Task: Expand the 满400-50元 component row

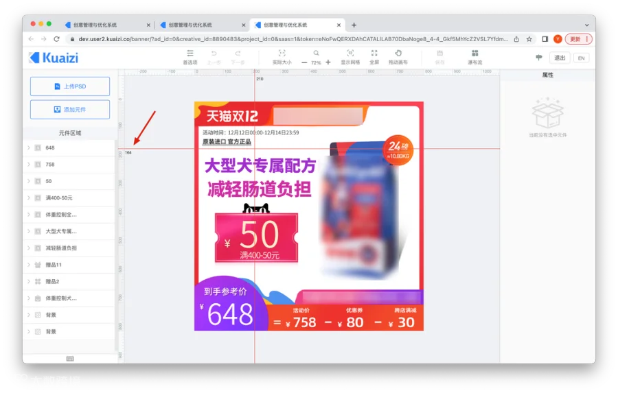Action: click(x=29, y=198)
